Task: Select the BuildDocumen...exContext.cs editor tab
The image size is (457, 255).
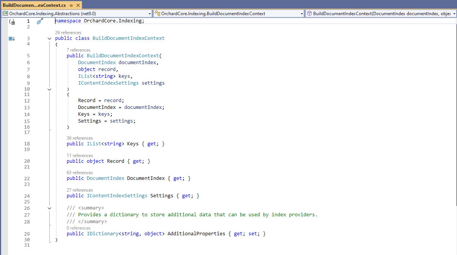Action: (x=34, y=5)
